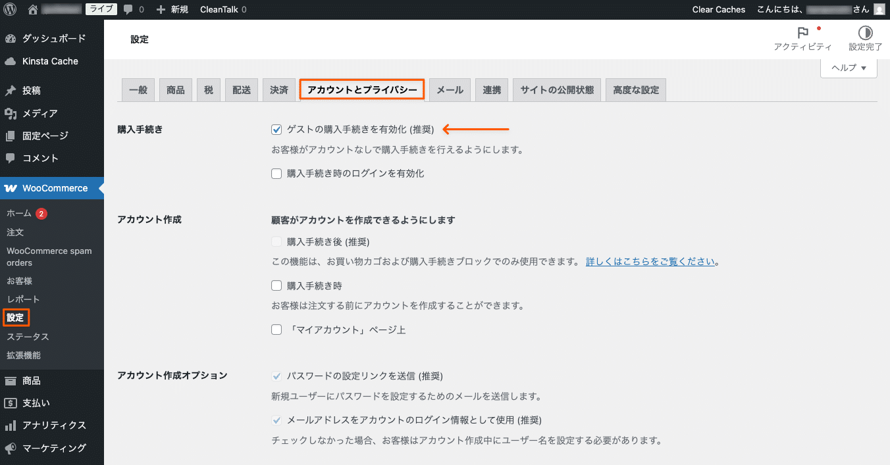Click the 新規 plus icon in the admin bar
Screen dimensions: 890x465
[x=162, y=9]
